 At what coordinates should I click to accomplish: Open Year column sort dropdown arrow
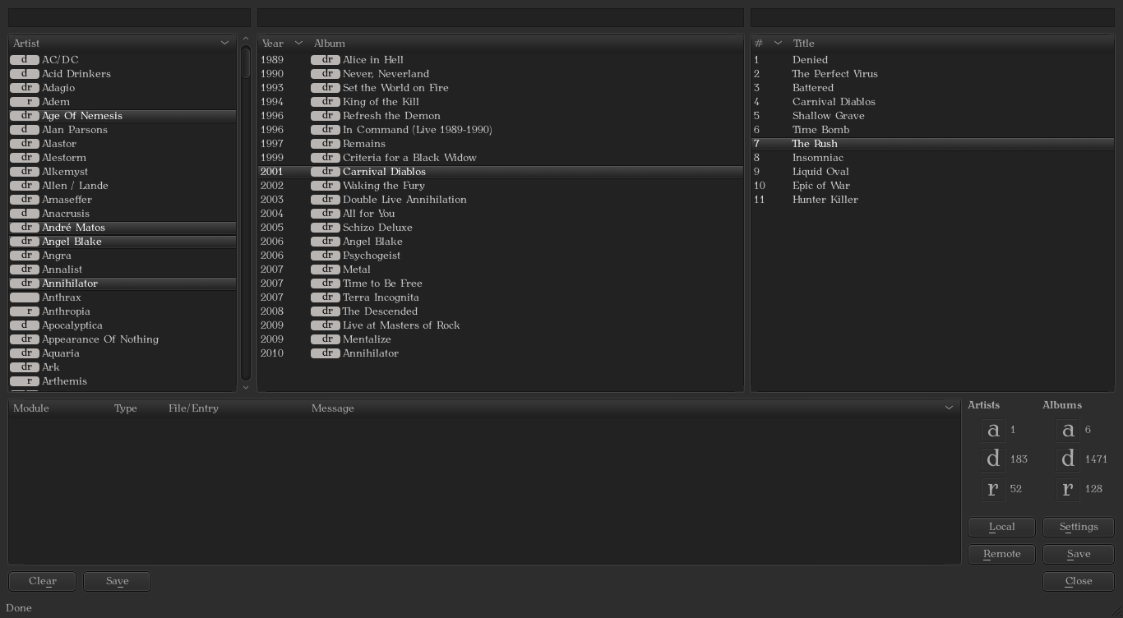[x=298, y=43]
